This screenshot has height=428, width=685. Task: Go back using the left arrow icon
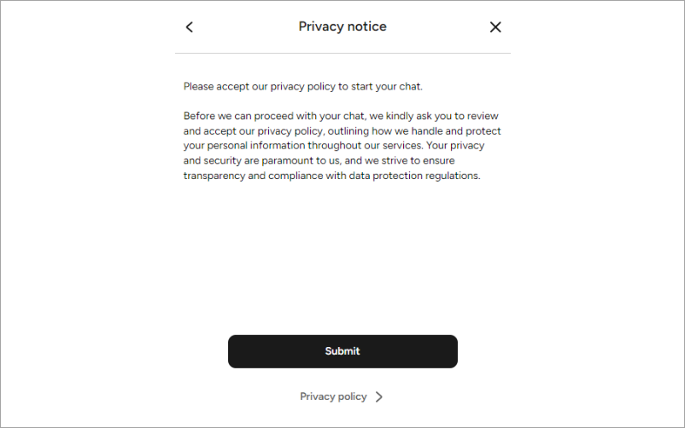(189, 27)
